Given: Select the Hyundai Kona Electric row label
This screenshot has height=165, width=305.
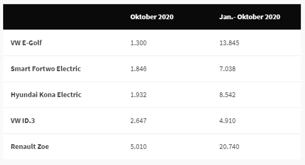Looking at the screenshot, I should pyautogui.click(x=46, y=94).
